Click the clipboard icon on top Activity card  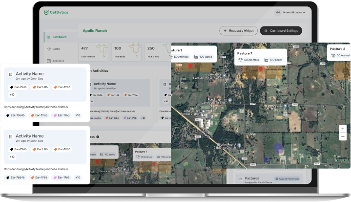10,75
